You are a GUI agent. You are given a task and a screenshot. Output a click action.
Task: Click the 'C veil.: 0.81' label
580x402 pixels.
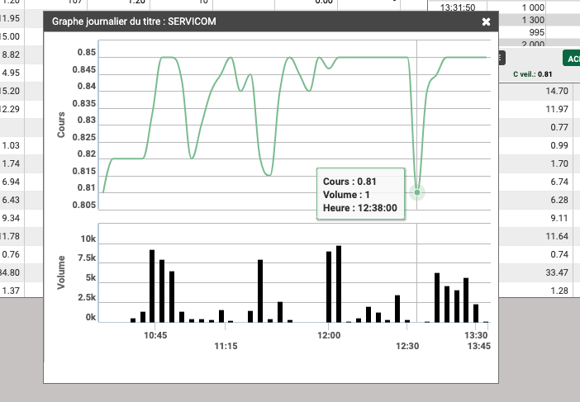(532, 74)
